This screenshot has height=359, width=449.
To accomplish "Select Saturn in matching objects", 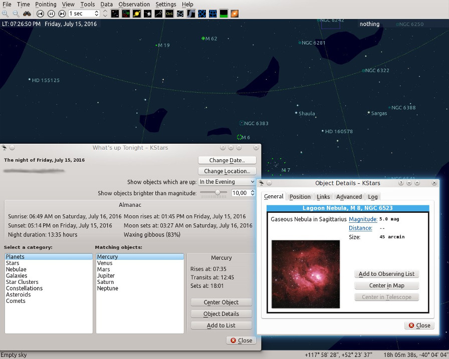I will pyautogui.click(x=140, y=282).
